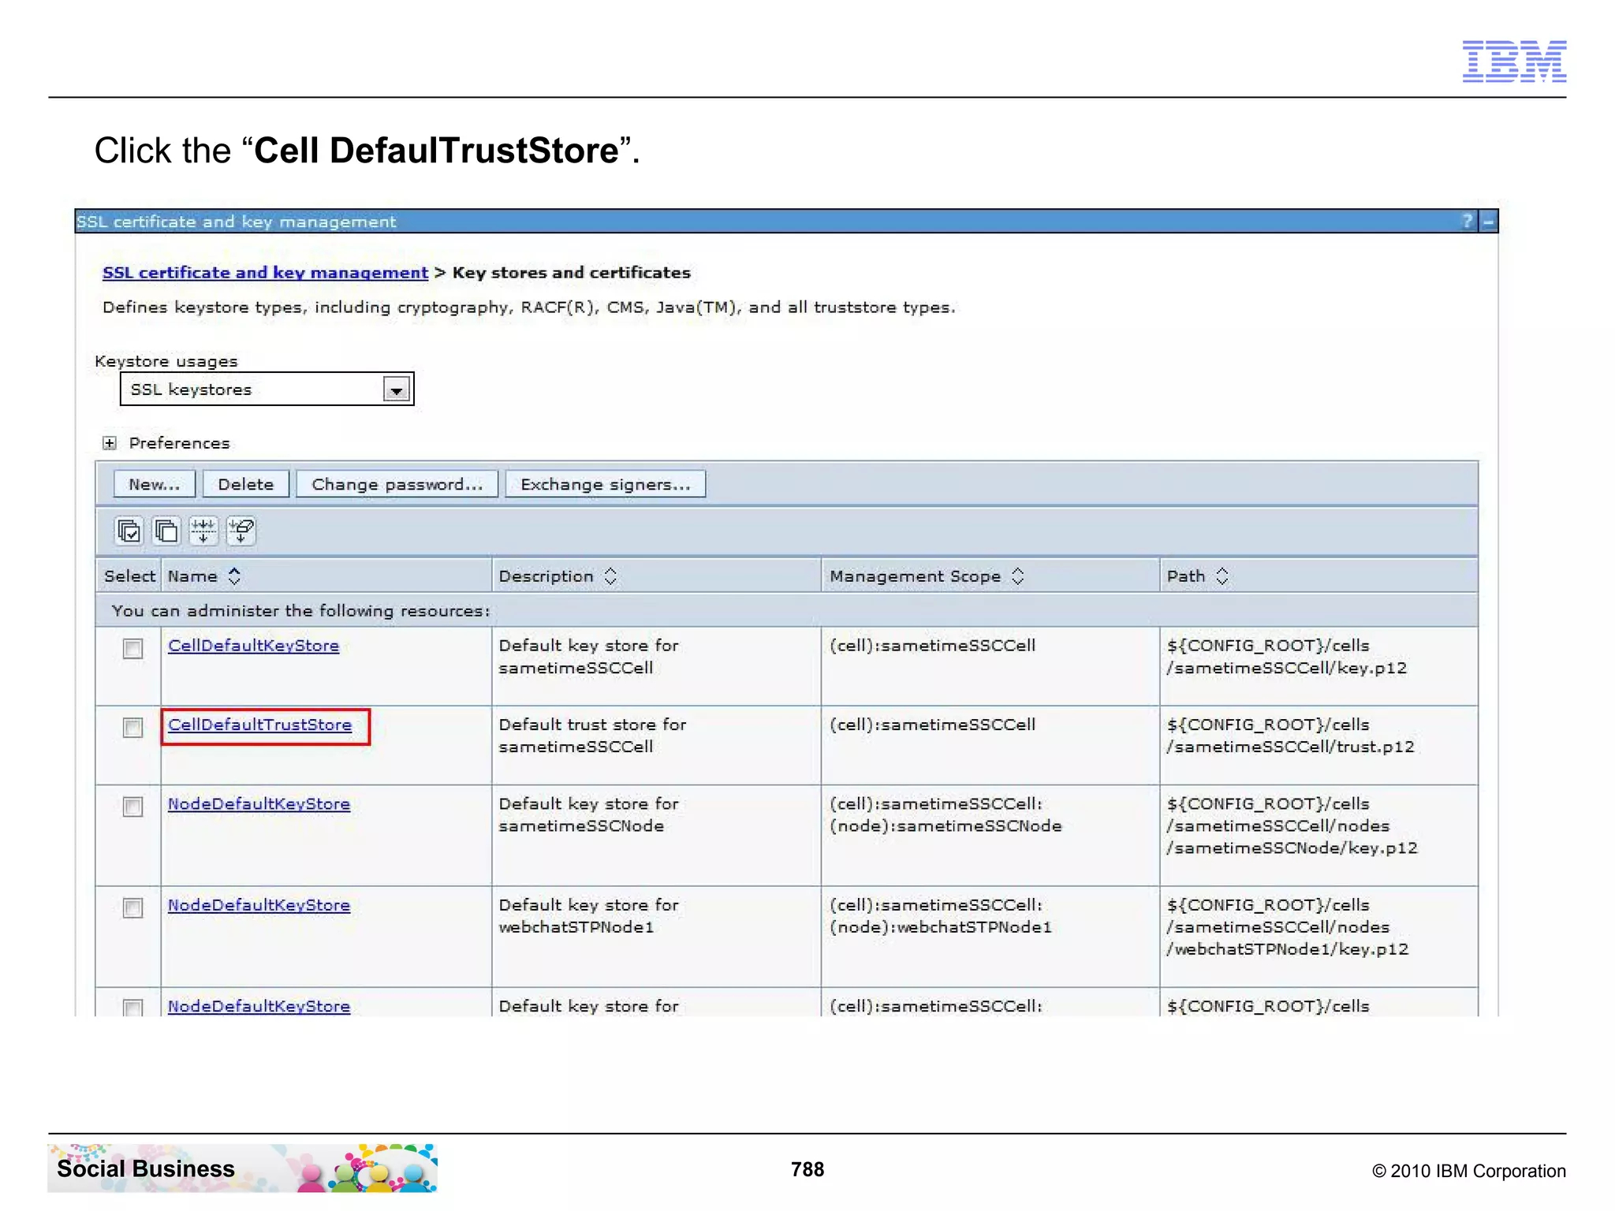
Task: Open NodeDefaultKeyStore link for webchatSTPNode1
Action: pyautogui.click(x=259, y=905)
